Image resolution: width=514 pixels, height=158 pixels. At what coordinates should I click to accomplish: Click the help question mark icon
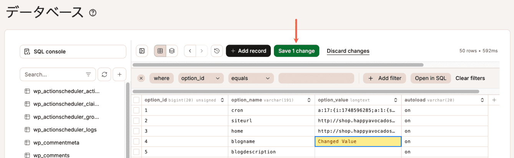click(x=93, y=13)
